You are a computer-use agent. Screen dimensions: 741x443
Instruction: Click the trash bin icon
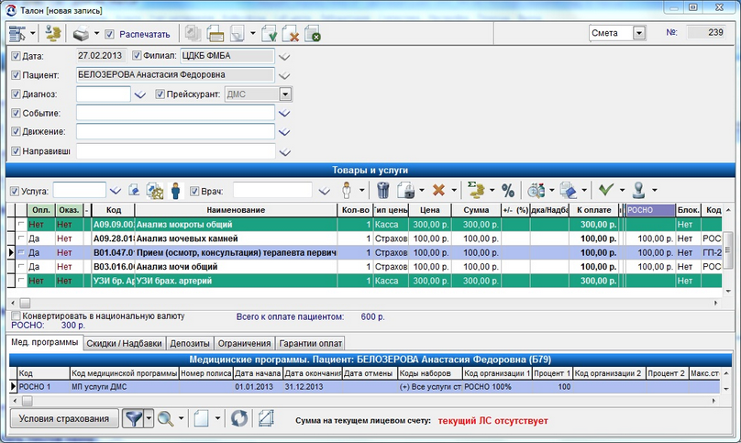382,191
